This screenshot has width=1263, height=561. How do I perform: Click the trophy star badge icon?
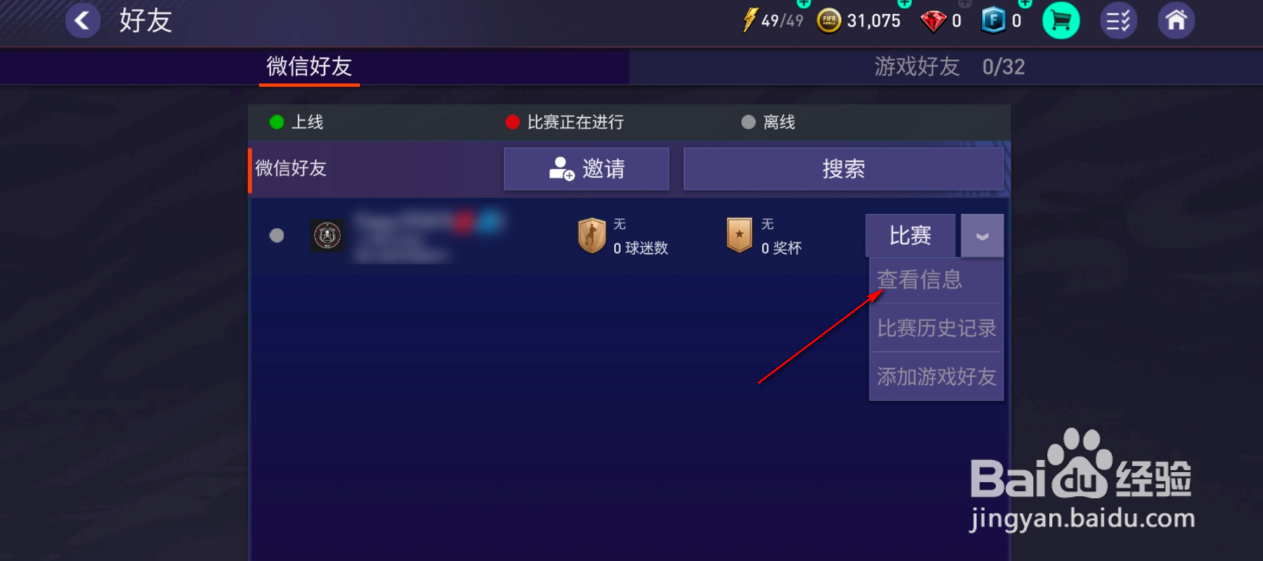(x=740, y=235)
